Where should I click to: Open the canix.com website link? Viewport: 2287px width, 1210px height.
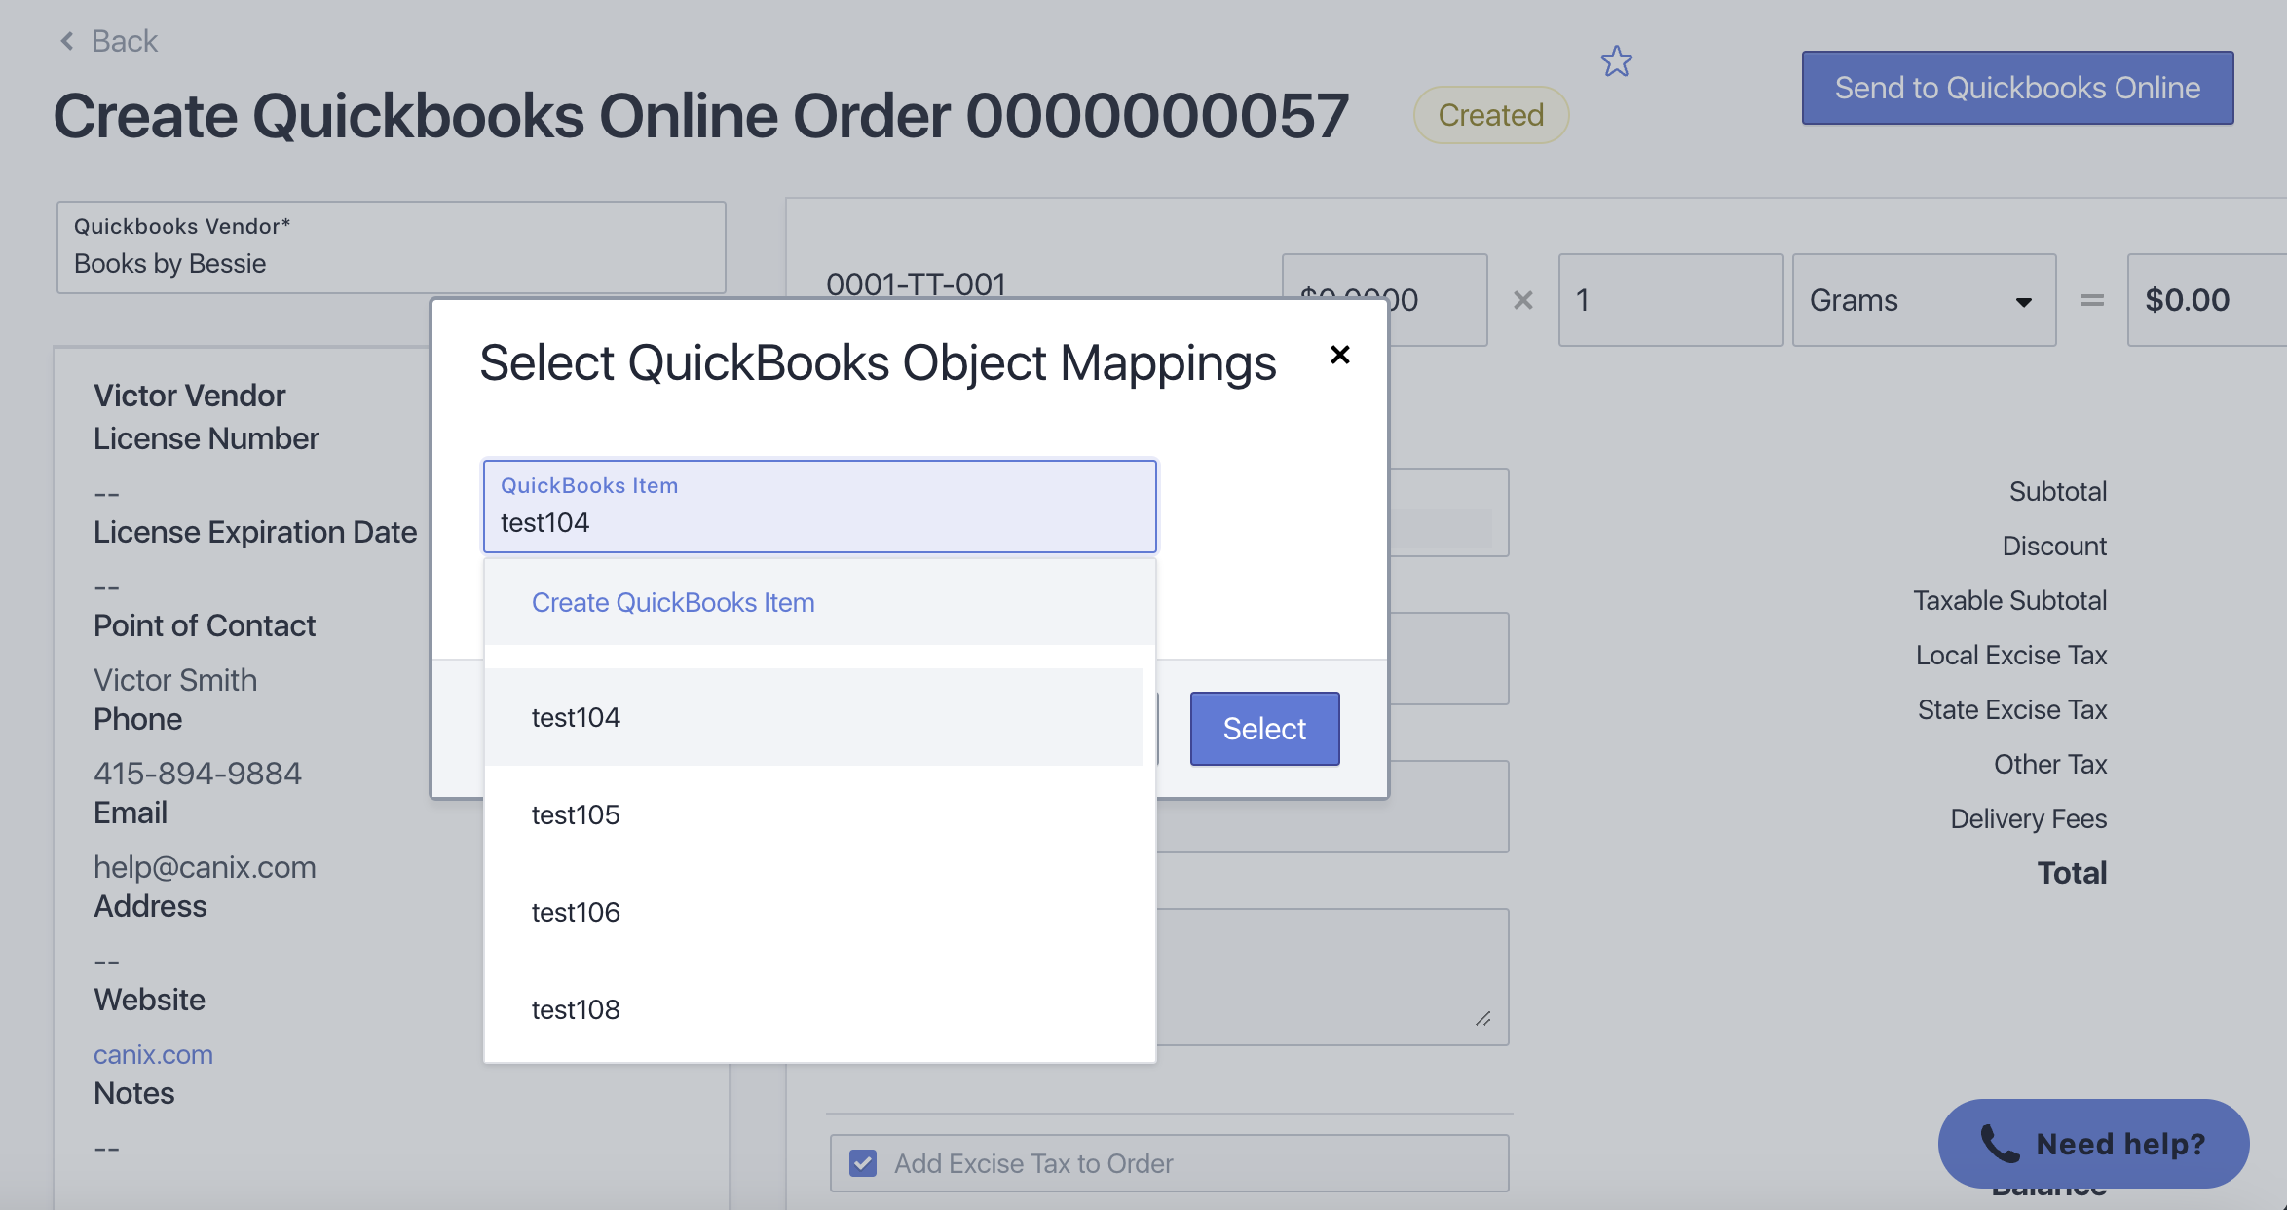pos(153,1054)
